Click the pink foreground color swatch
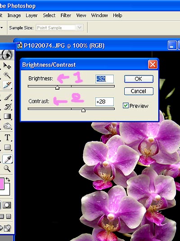This screenshot has height=241, width=180. (x=2, y=183)
